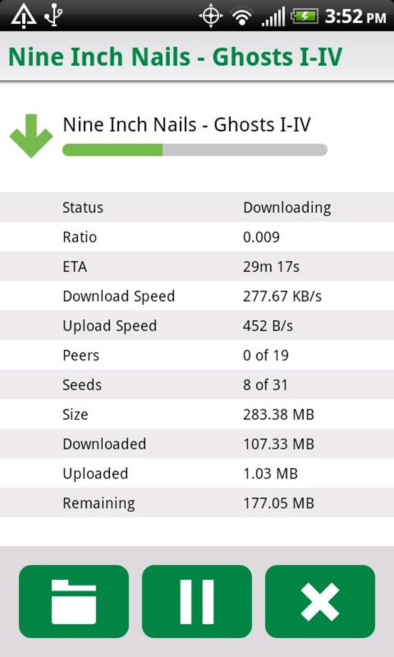Pause the torrent download
Screen dimensions: 394x657
tap(197, 601)
